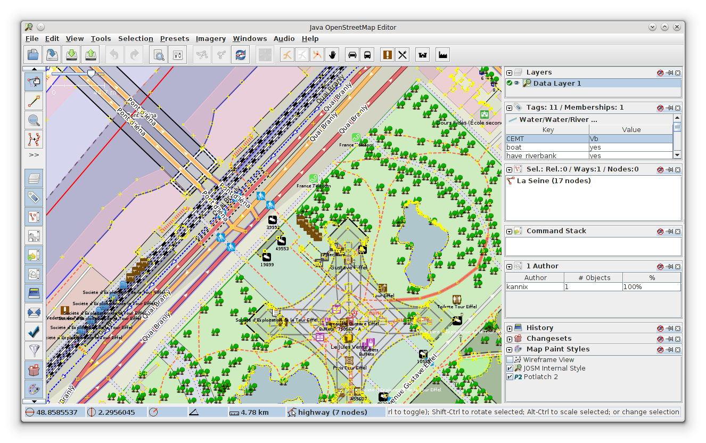The width and height of the screenshot is (706, 443).
Task: Activate the Zoom magnifier tool
Action: point(34,120)
